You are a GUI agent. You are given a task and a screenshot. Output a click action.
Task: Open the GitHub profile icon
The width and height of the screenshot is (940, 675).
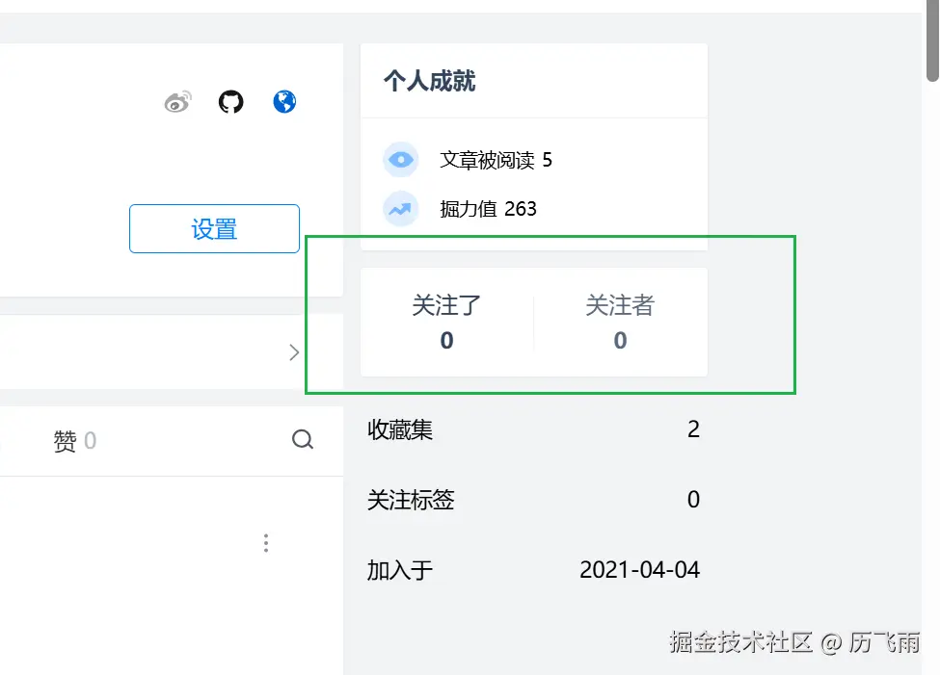(230, 102)
